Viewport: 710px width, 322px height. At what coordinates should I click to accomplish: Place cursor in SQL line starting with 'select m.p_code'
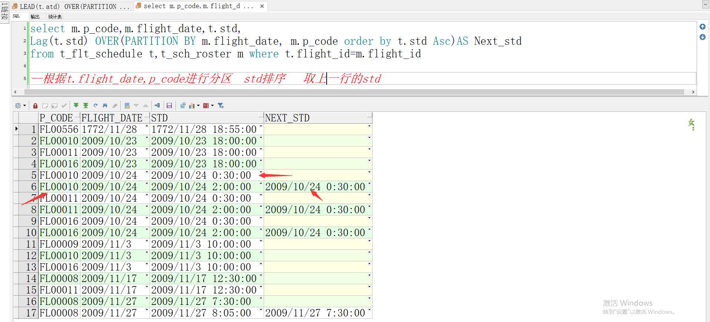click(136, 28)
